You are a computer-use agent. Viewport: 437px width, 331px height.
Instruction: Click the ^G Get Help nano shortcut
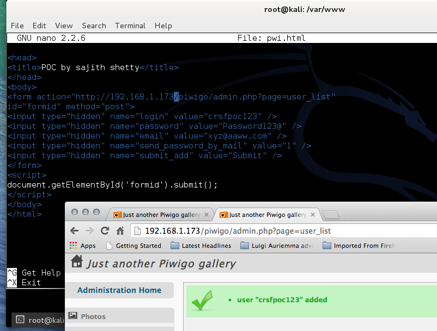pyautogui.click(x=34, y=273)
